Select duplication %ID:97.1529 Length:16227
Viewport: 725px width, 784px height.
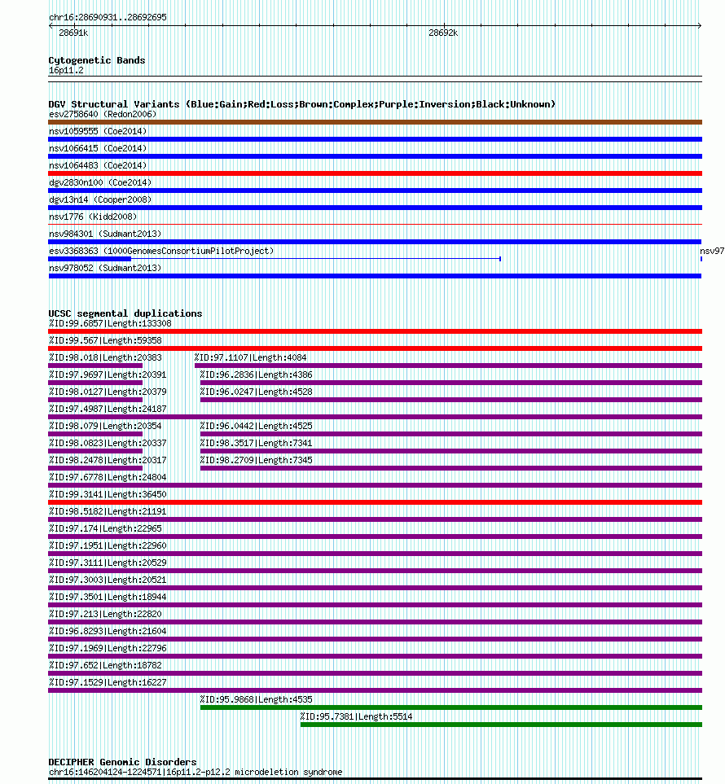[x=108, y=682]
